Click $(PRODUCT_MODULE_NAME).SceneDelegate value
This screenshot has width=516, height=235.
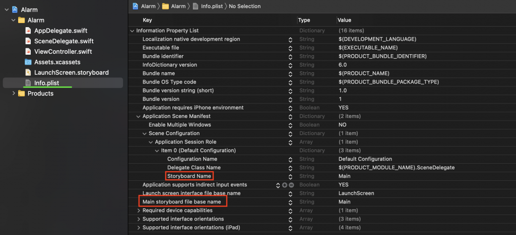[397, 168]
